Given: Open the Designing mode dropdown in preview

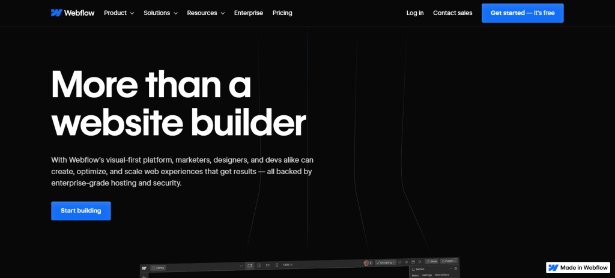Looking at the screenshot, I should coord(386,262).
